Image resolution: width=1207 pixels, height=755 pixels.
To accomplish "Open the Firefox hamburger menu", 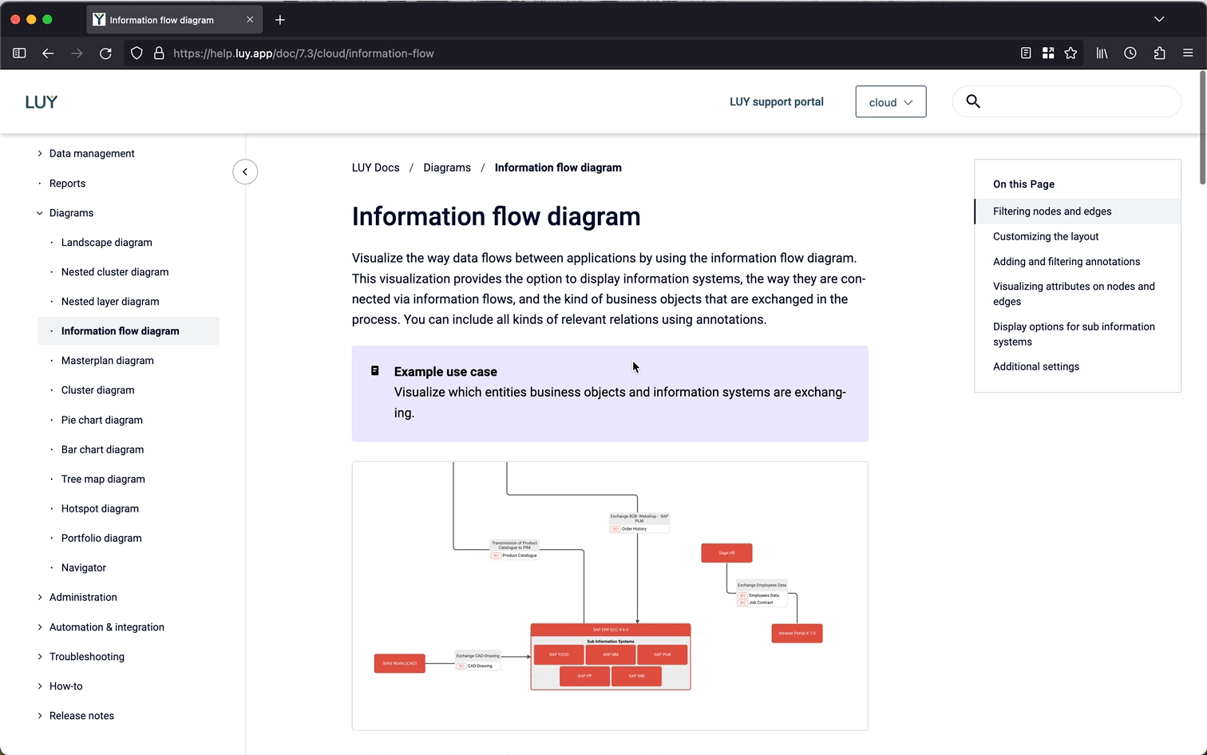I will 1188,53.
